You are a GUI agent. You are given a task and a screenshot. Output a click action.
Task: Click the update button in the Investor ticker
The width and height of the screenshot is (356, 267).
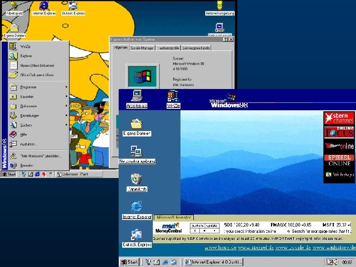[x=212, y=225]
